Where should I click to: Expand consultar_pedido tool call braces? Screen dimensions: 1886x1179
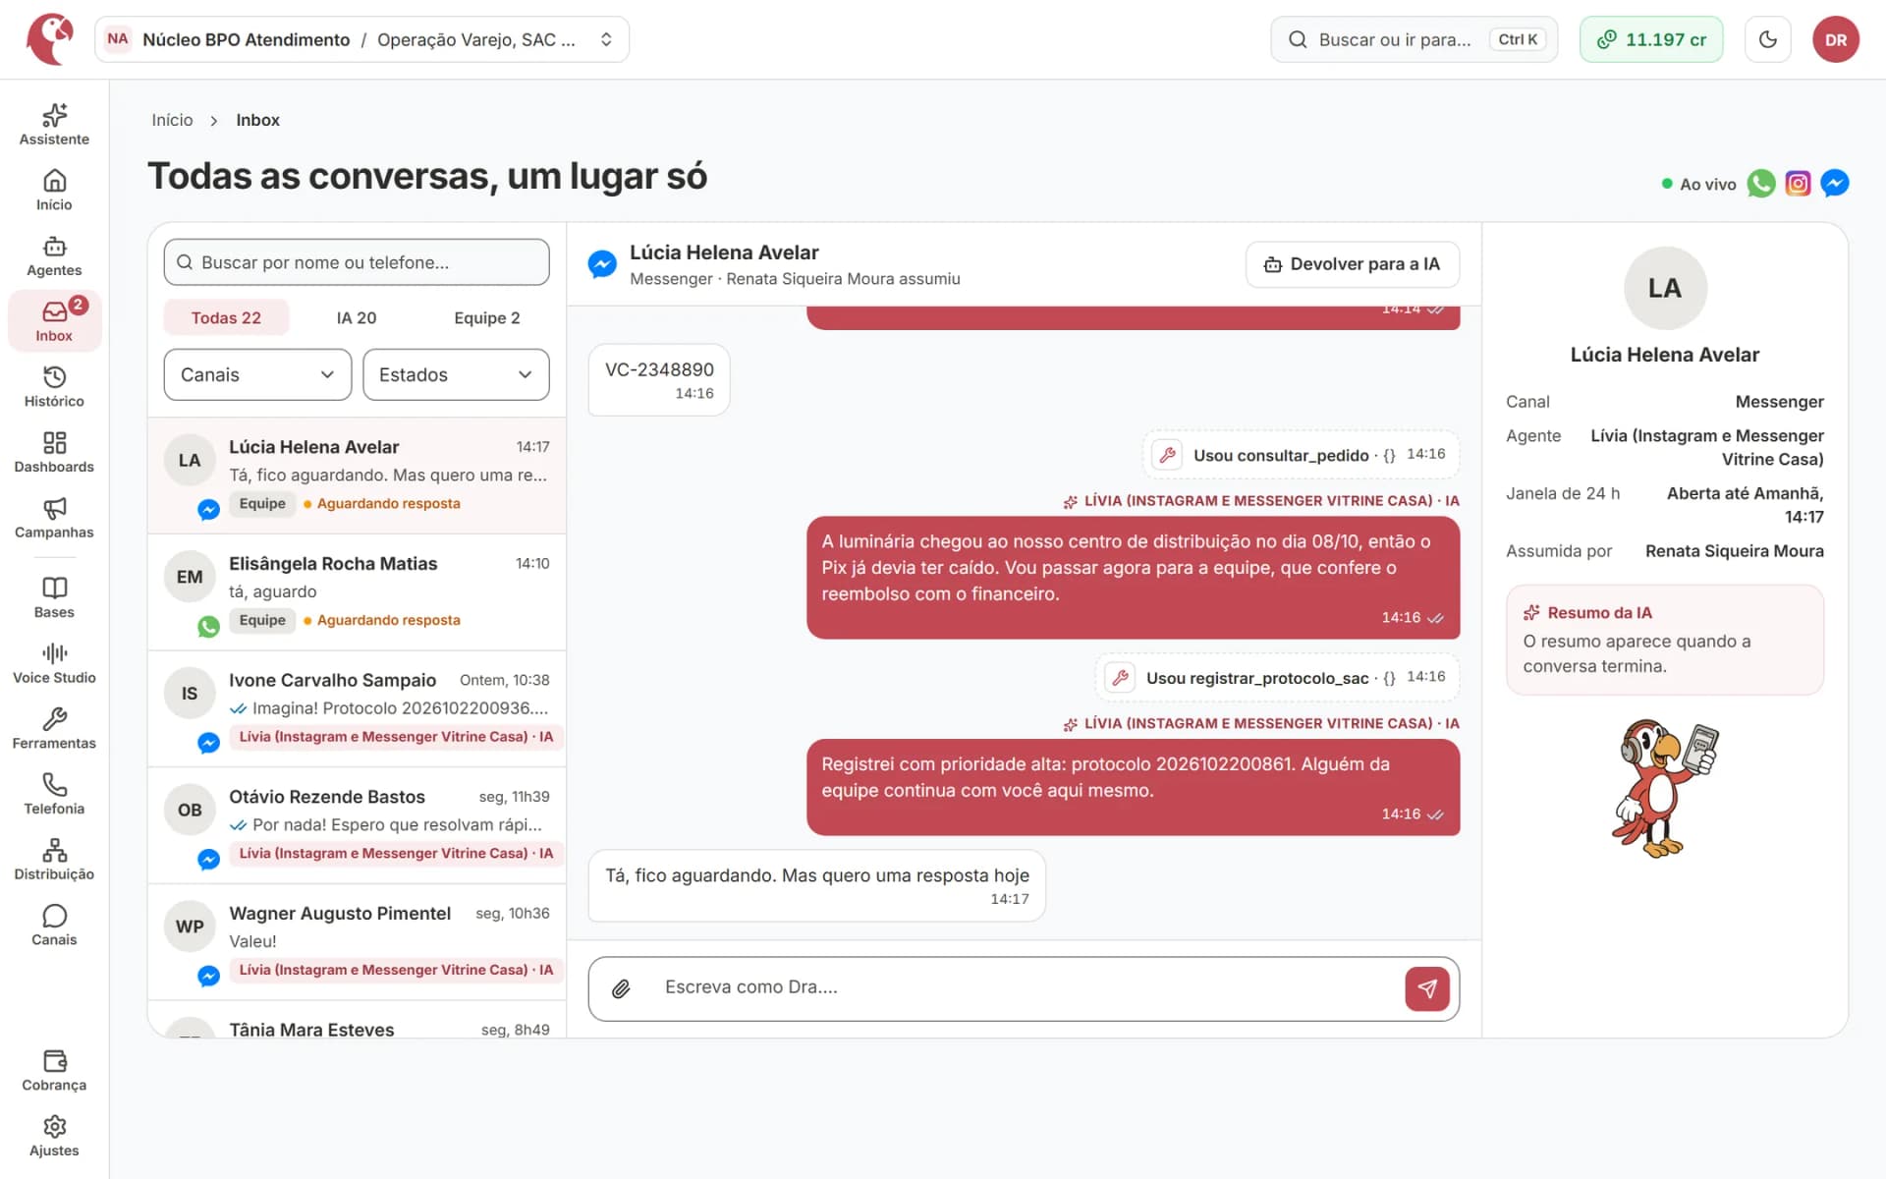(x=1389, y=455)
